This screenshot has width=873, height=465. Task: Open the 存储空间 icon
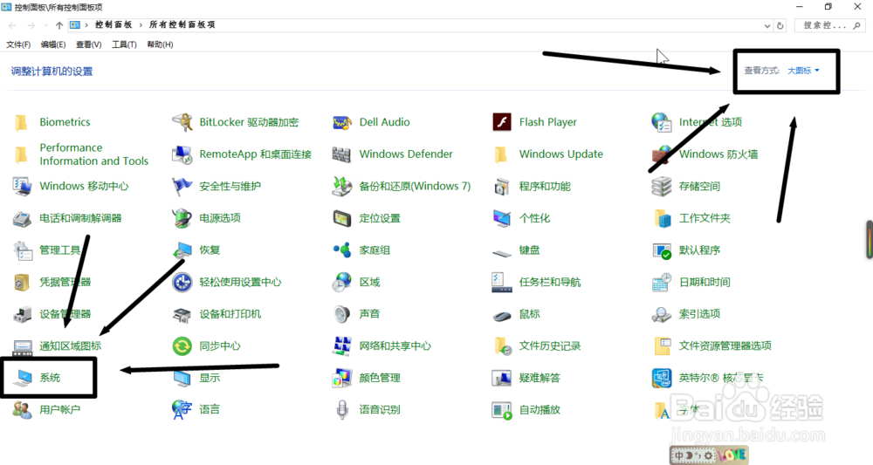click(x=662, y=187)
